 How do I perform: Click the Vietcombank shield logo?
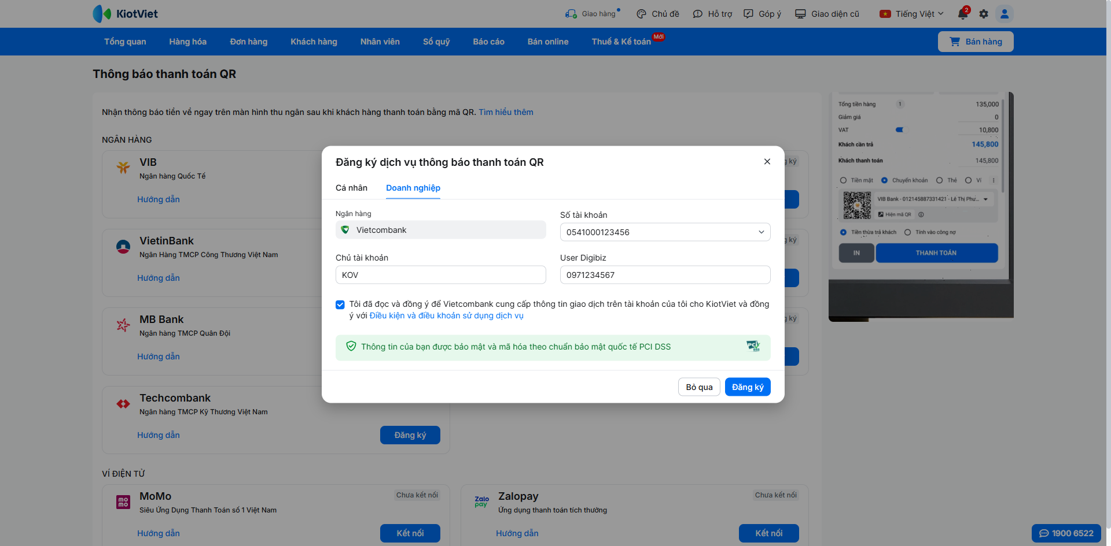coord(345,230)
